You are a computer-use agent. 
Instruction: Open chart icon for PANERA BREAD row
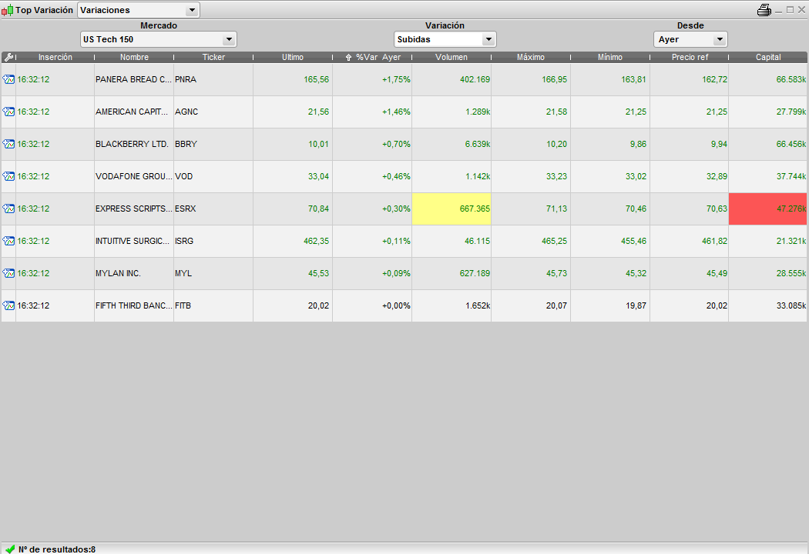click(8, 79)
